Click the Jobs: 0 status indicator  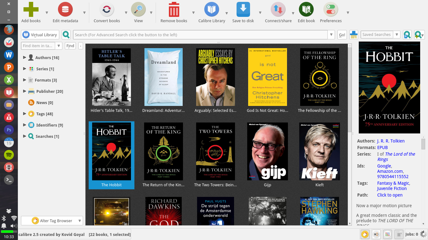tap(415, 234)
